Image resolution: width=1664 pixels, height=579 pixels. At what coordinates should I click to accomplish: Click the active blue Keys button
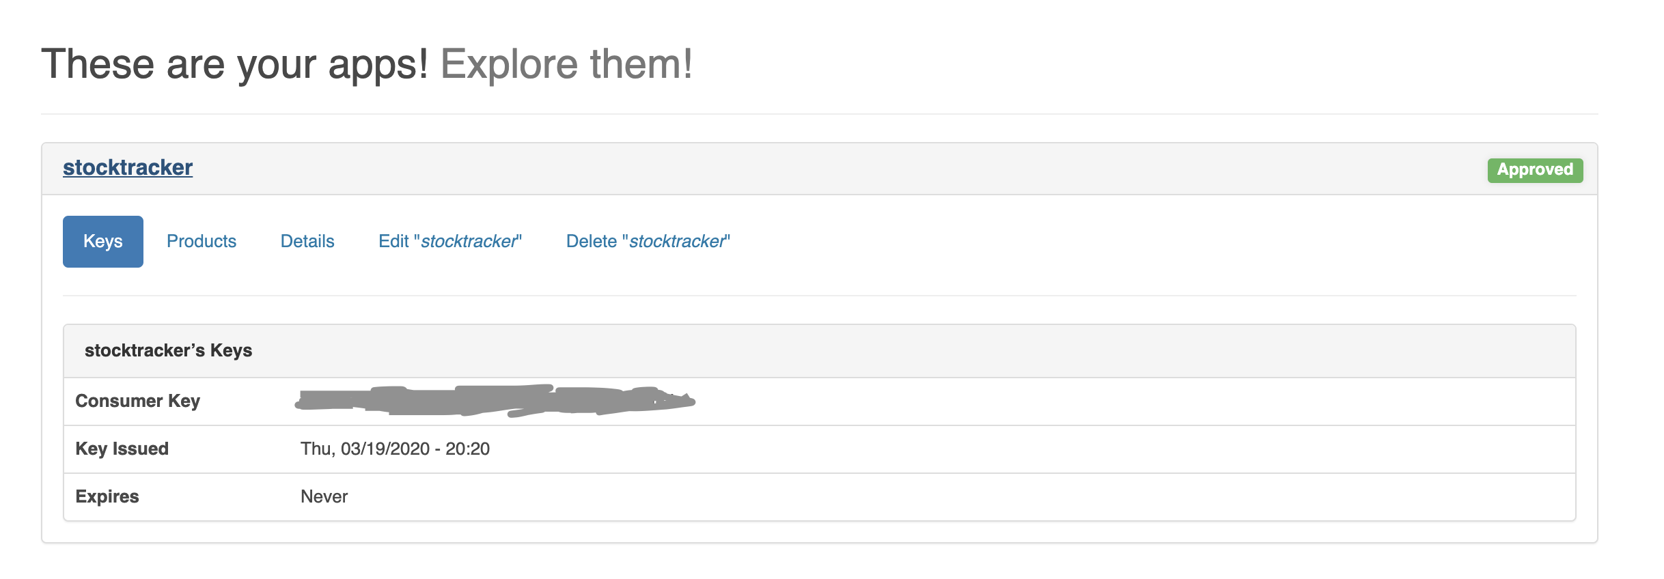coord(102,240)
